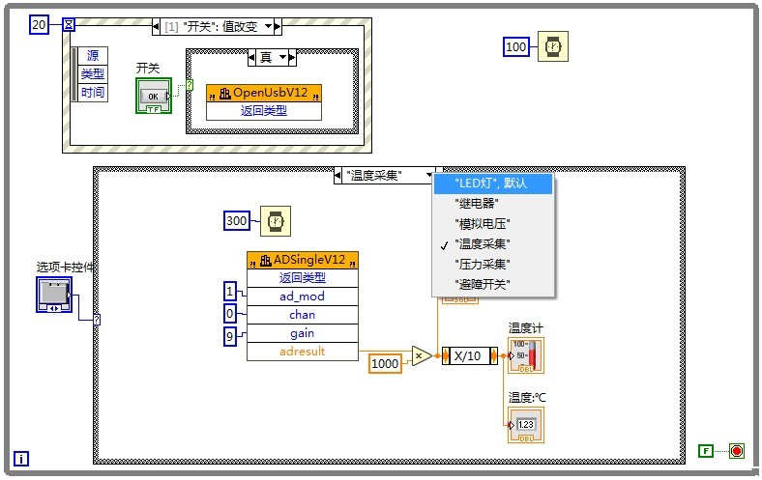Image resolution: width=762 pixels, height=480 pixels.
Task: Click the 300 ms wait timer icon
Action: pyautogui.click(x=276, y=221)
